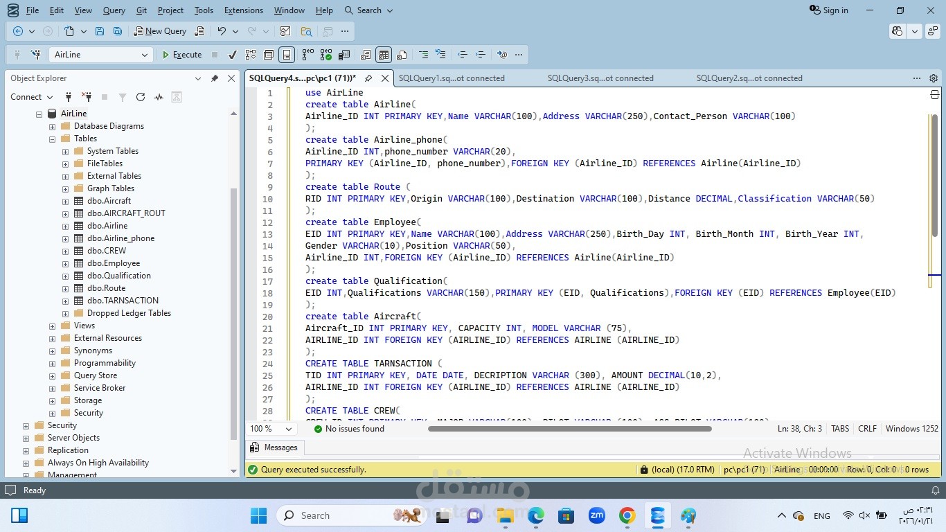The image size is (946, 532).
Task: Click the document icon right of New Query
Action: 199,31
